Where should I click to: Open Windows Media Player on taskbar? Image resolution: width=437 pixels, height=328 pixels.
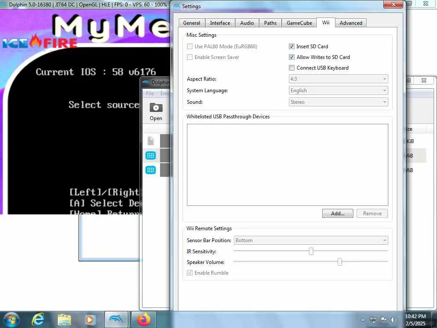coord(90,320)
